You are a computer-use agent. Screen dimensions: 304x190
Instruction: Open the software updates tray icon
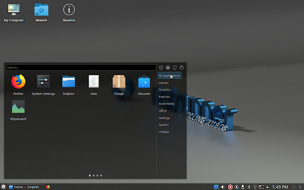(x=237, y=187)
